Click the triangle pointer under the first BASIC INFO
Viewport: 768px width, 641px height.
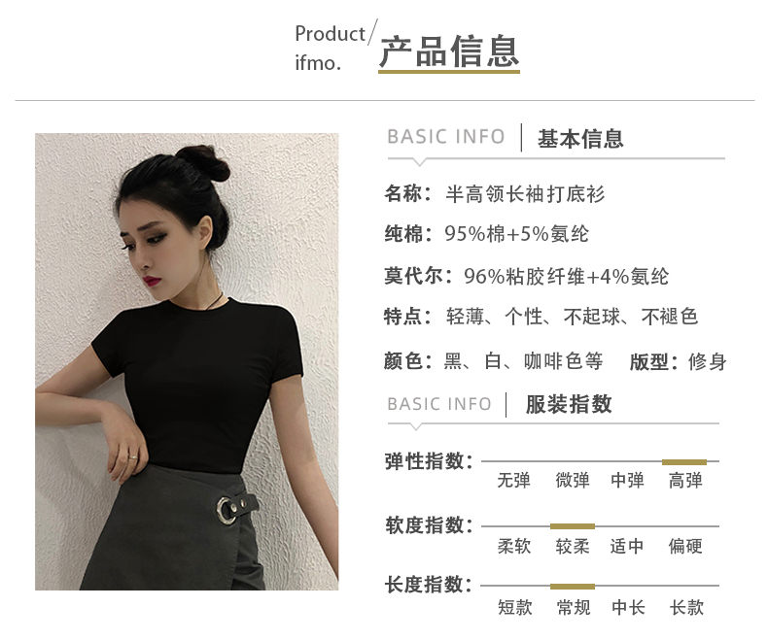pyautogui.click(x=419, y=162)
